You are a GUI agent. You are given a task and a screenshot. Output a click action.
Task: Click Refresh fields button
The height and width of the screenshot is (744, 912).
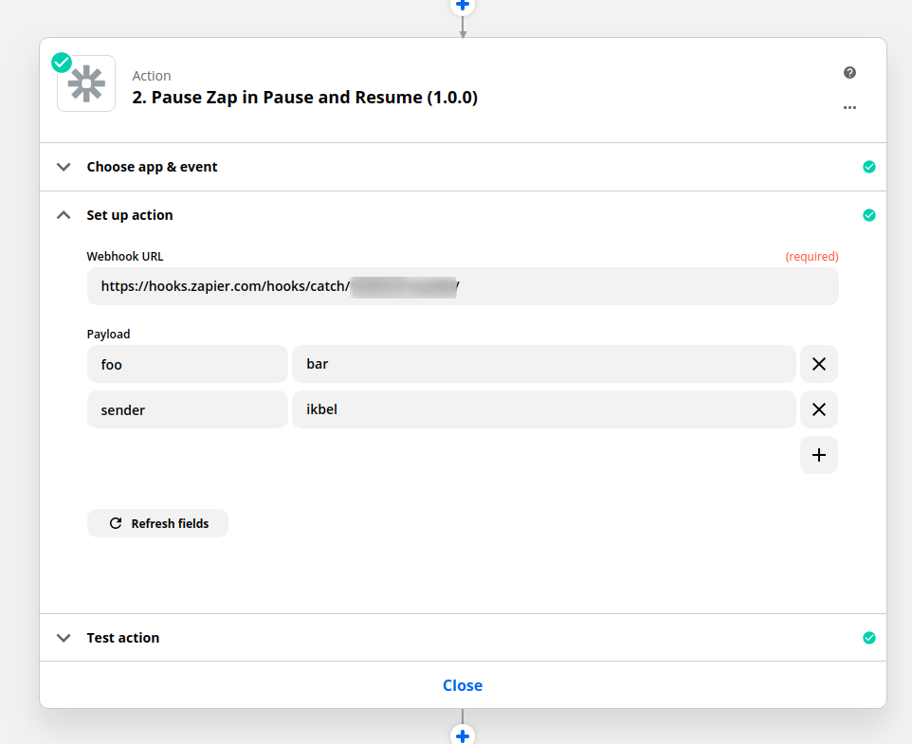click(x=157, y=523)
